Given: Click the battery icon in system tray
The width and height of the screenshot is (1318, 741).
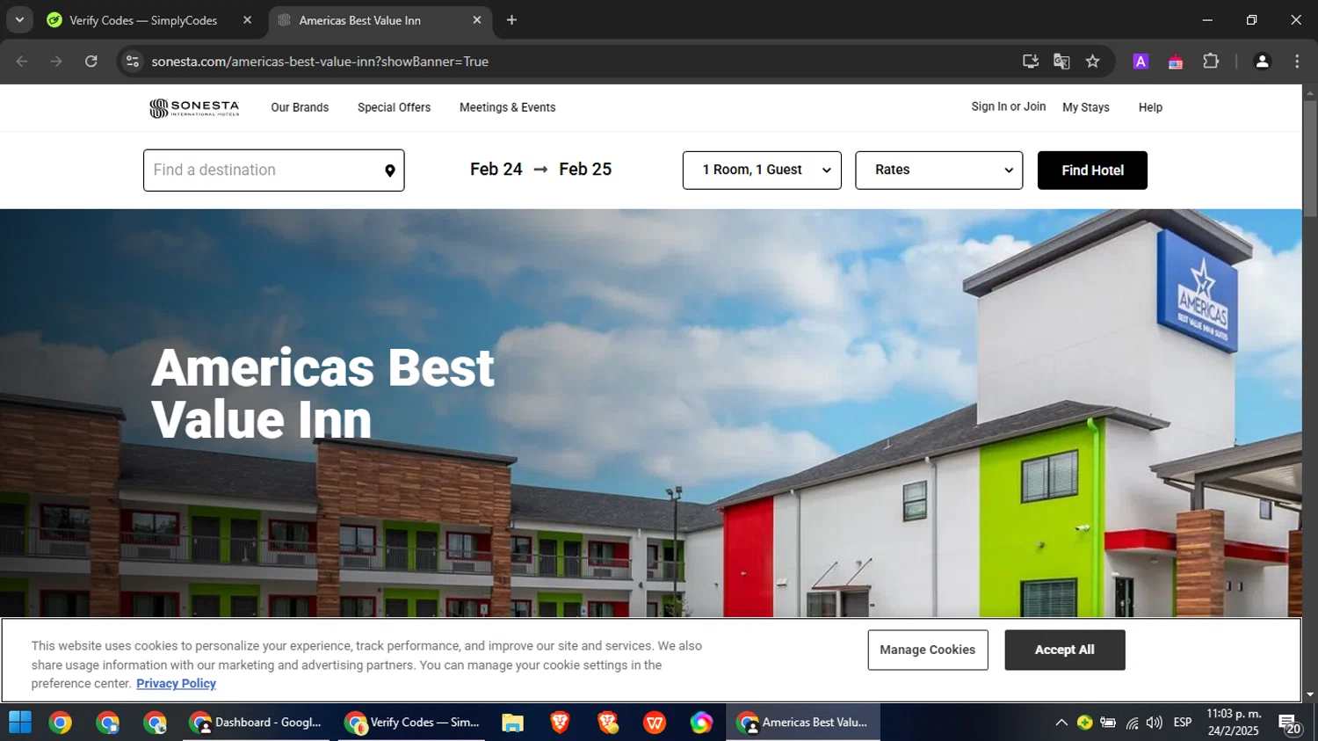Looking at the screenshot, I should coord(1108,723).
